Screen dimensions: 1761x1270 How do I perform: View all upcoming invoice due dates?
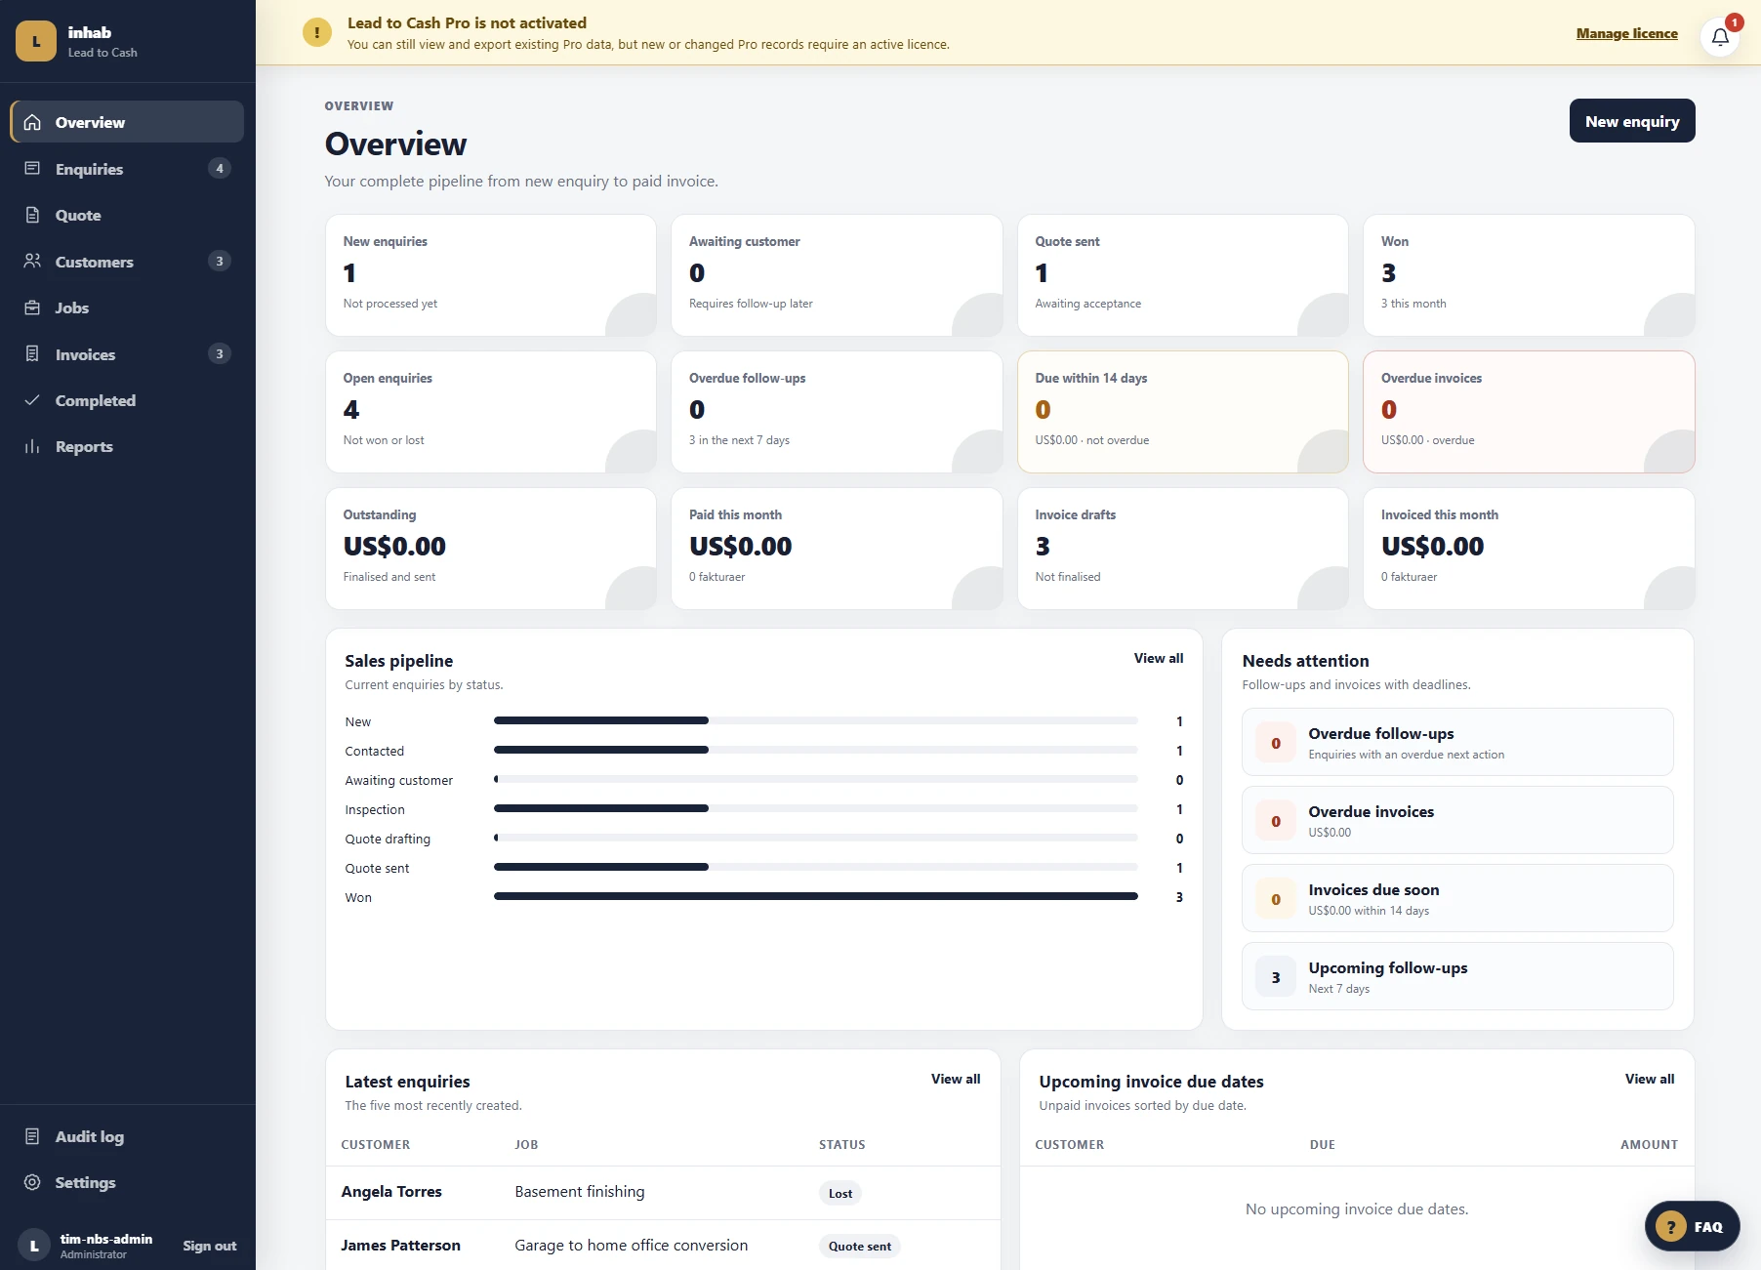1650,1079
